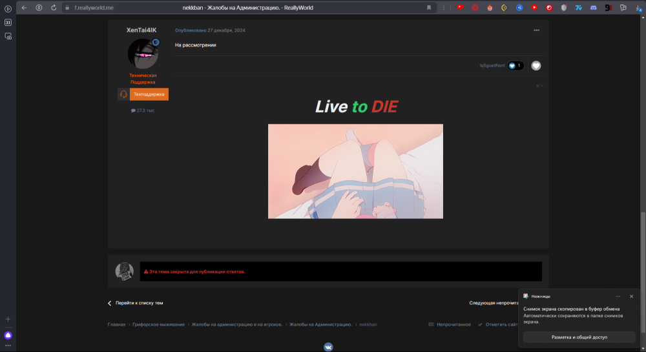The height and width of the screenshot is (352, 646).
Task: Click the На рассмотрении post text
Action: click(x=195, y=45)
